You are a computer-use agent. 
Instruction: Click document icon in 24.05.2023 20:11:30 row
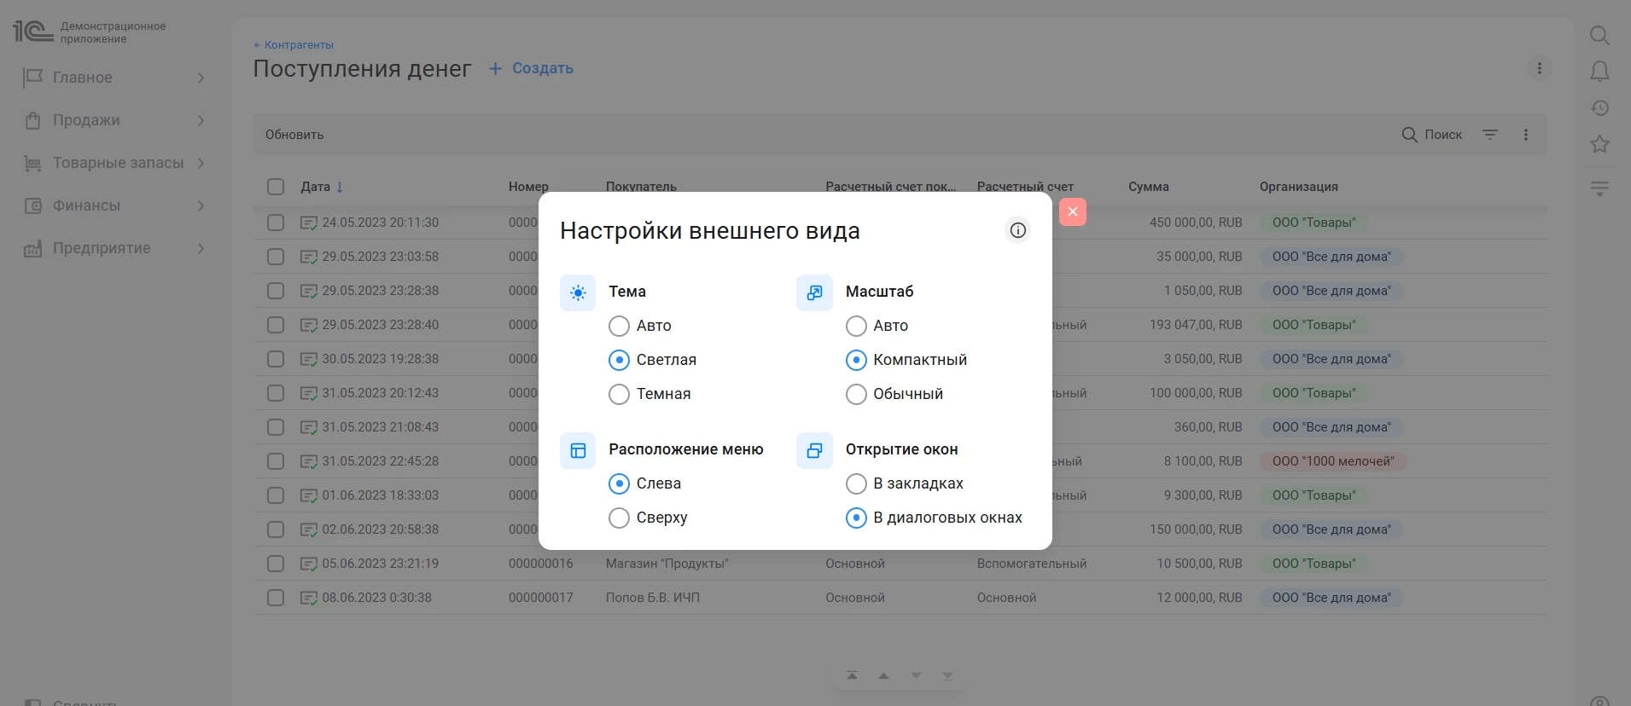tap(309, 223)
